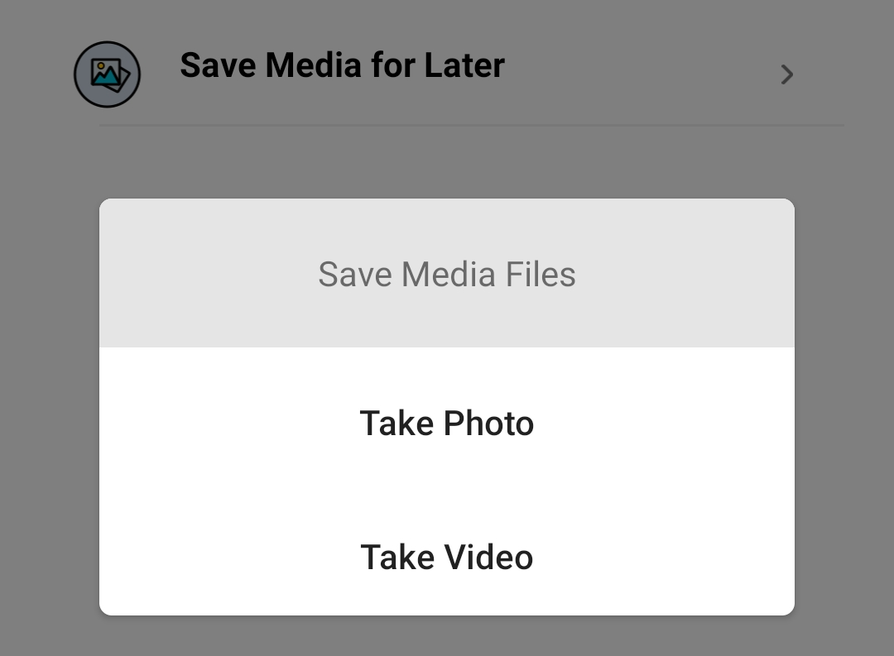
Task: Choose Take Video from the dialog
Action: pyautogui.click(x=447, y=557)
